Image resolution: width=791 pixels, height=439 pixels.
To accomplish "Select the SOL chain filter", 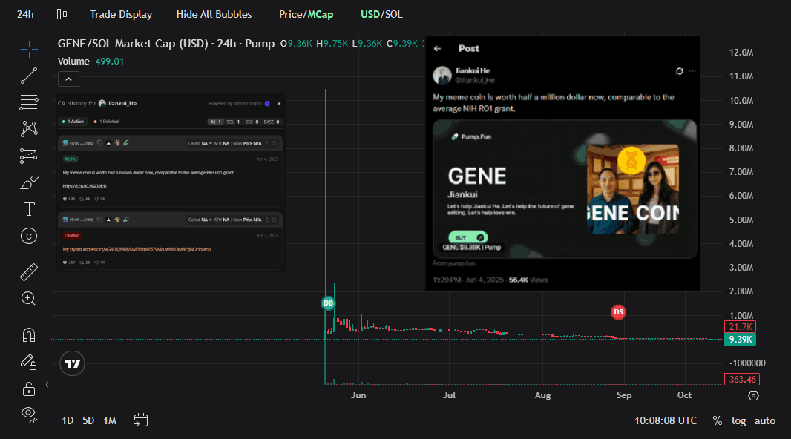I will point(232,122).
